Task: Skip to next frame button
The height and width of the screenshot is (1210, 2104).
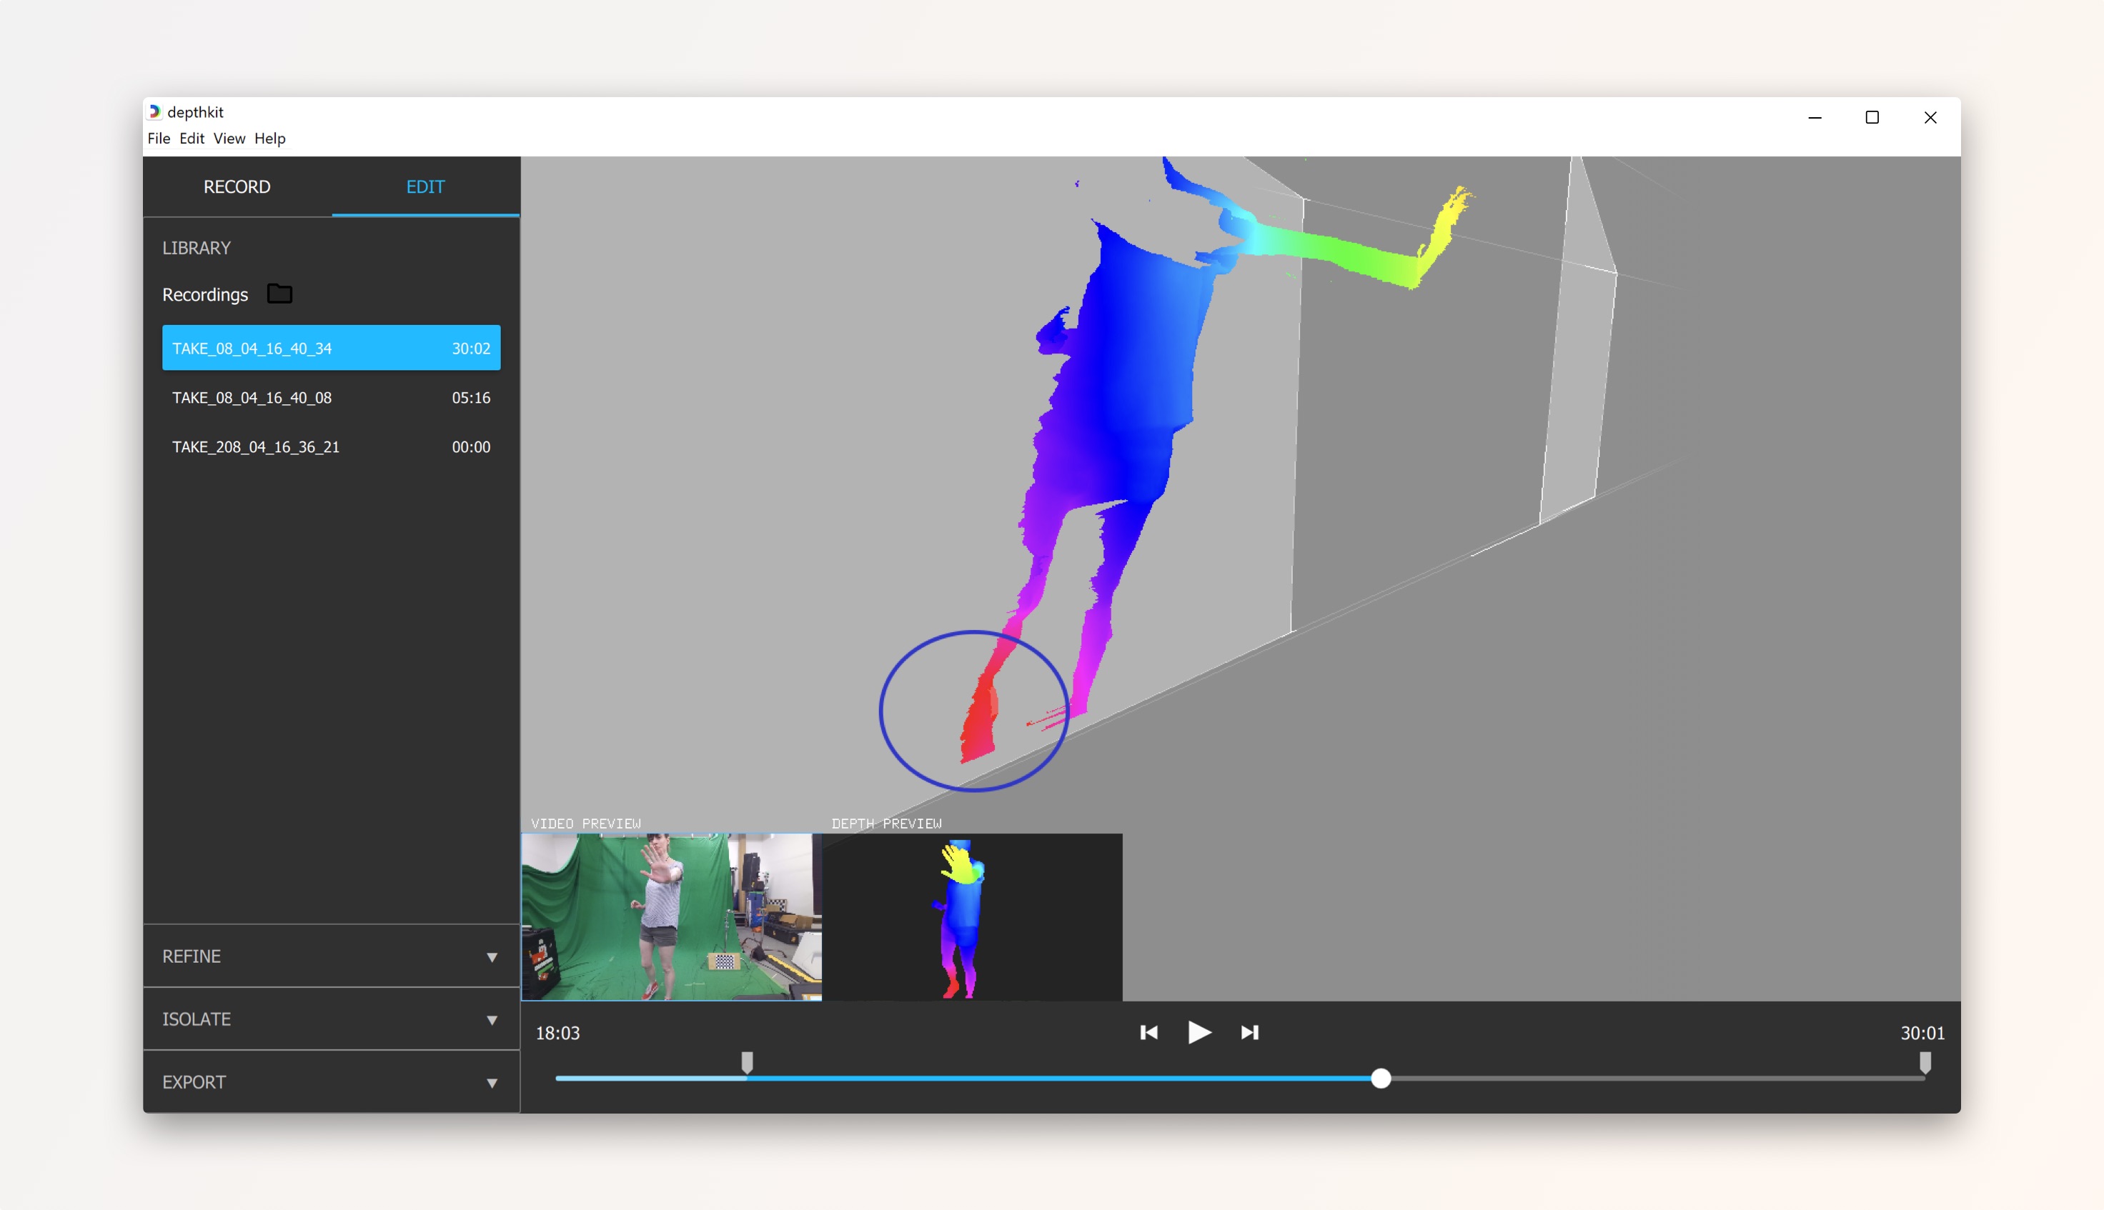Action: point(1249,1032)
